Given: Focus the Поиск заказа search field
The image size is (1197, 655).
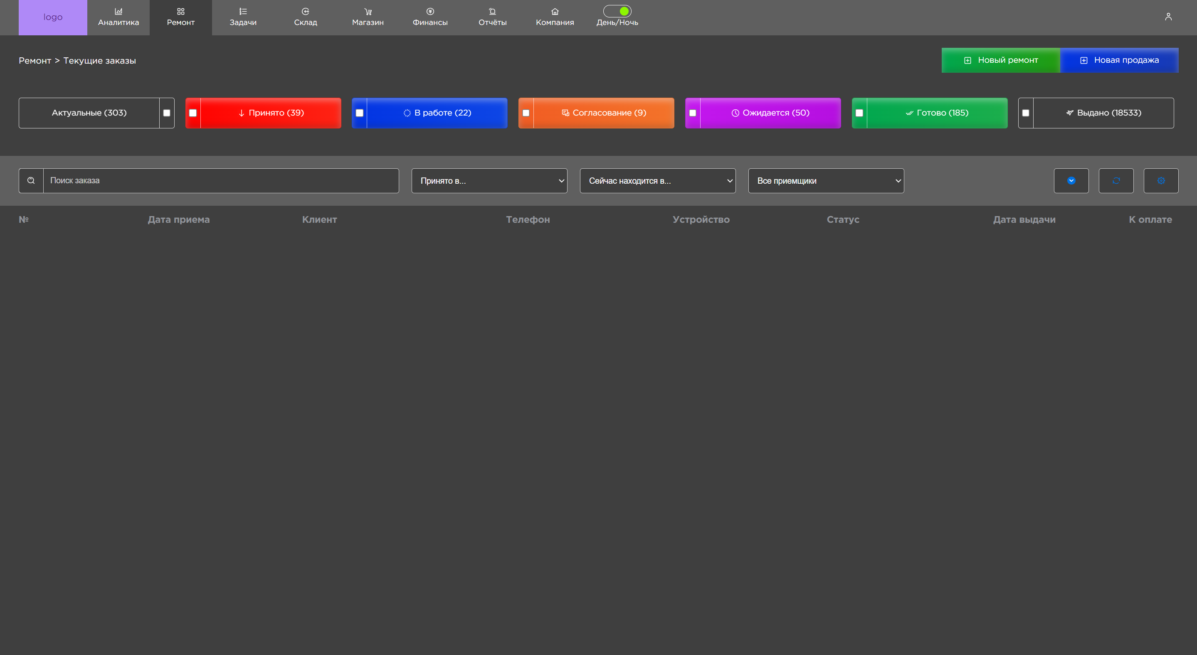Looking at the screenshot, I should click(221, 181).
